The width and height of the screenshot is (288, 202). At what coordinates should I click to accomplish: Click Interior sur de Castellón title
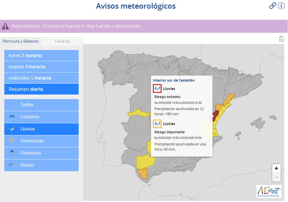[x=174, y=80]
